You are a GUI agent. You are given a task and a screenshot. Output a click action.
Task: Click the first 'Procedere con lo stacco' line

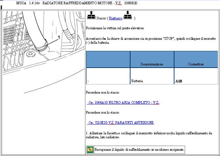102,93
